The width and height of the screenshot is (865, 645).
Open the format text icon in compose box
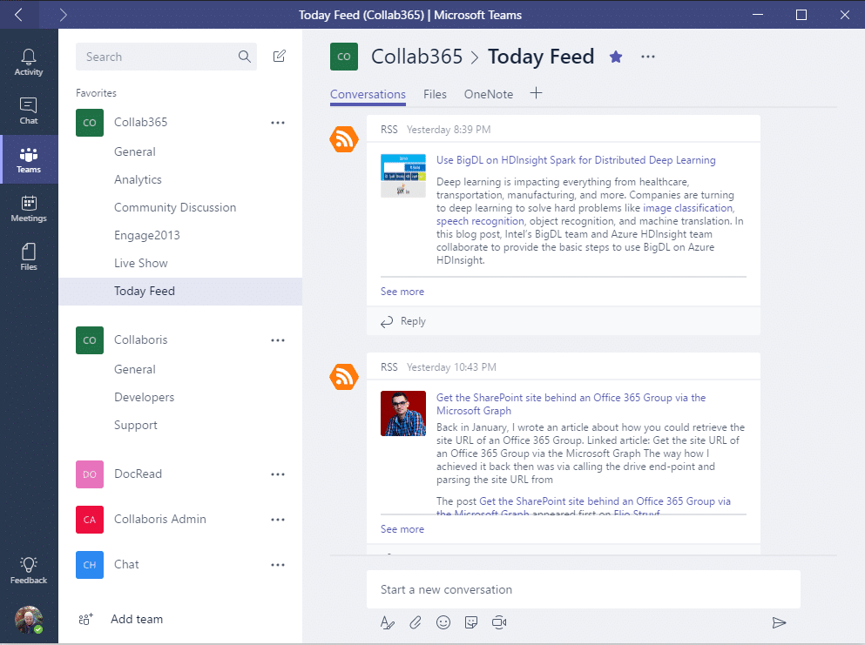click(x=388, y=623)
